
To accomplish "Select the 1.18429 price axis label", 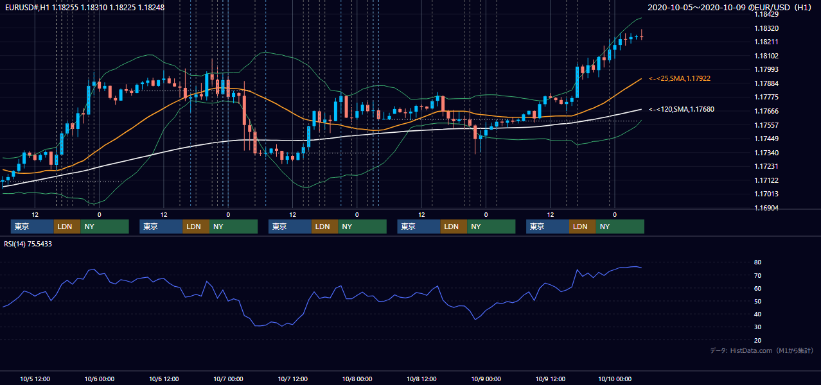I will [x=766, y=14].
